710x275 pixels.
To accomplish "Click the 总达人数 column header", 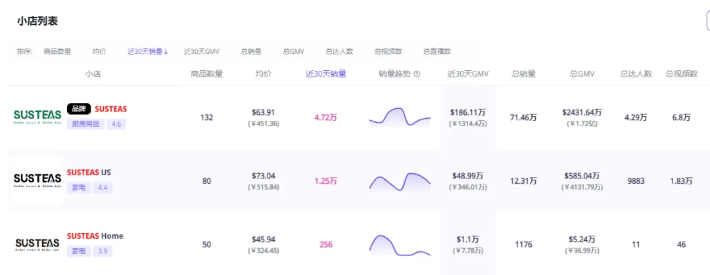I will coord(636,74).
